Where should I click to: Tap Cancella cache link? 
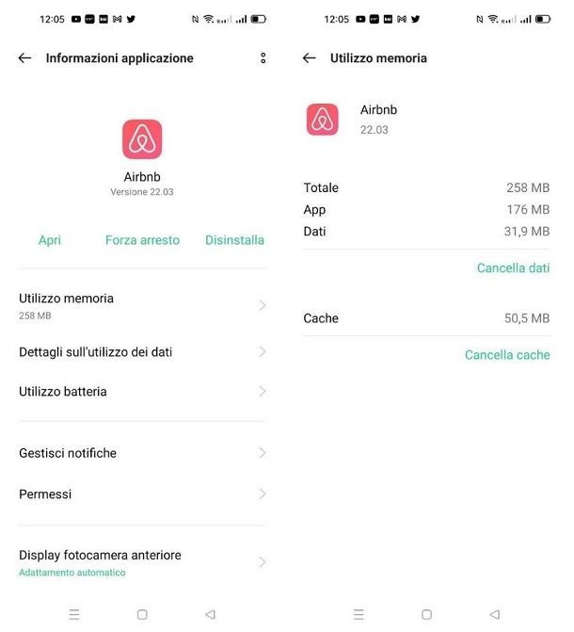point(507,355)
